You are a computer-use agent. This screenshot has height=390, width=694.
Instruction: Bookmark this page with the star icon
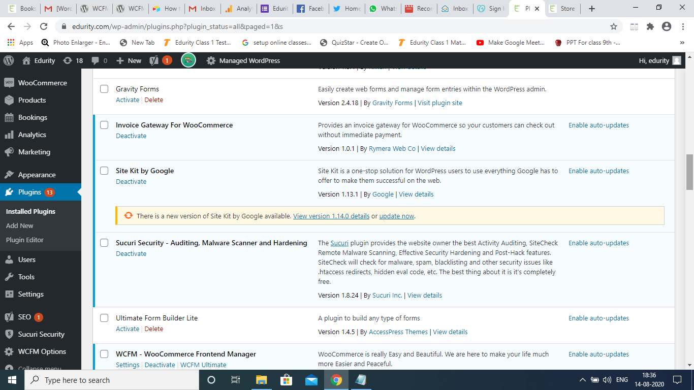click(x=614, y=26)
